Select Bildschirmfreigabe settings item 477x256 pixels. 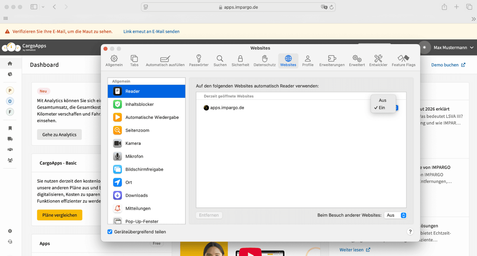pyautogui.click(x=146, y=169)
